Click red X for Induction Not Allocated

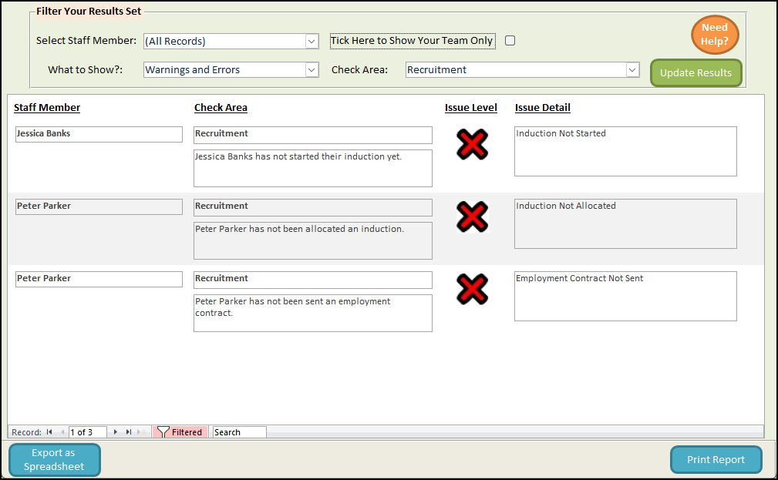click(x=472, y=217)
